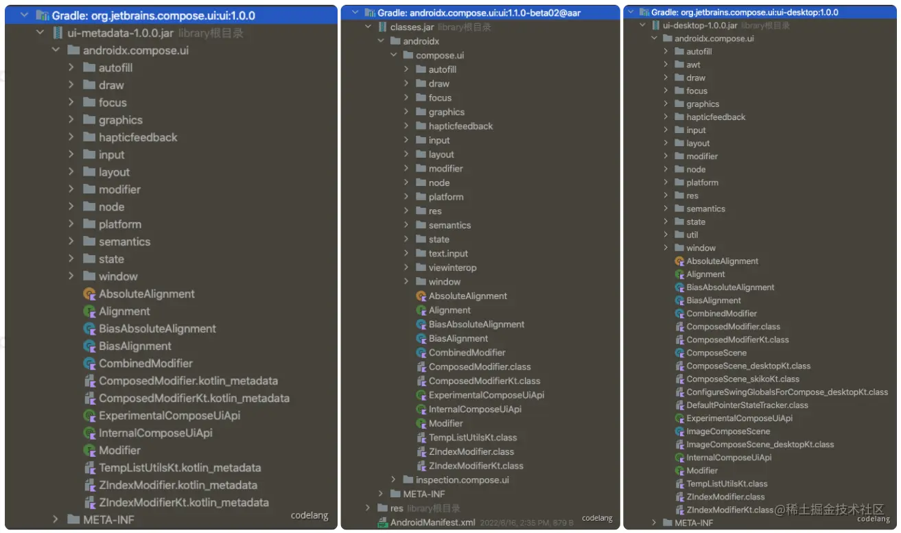This screenshot has height=533, width=901.
Task: Expand inspection.compose.ui folder in middle panel
Action: [x=393, y=480]
